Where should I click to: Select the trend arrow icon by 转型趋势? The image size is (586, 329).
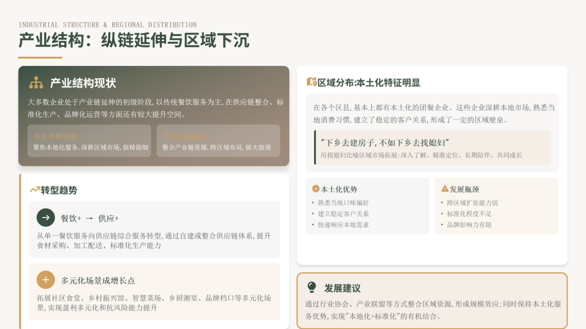(x=35, y=190)
